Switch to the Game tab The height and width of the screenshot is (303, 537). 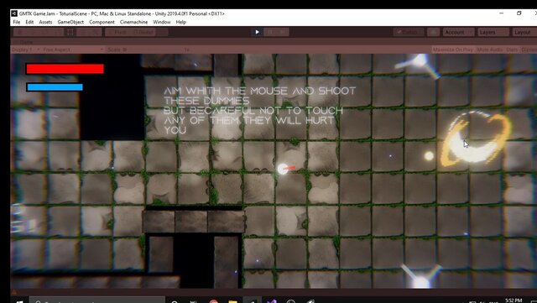pos(26,42)
